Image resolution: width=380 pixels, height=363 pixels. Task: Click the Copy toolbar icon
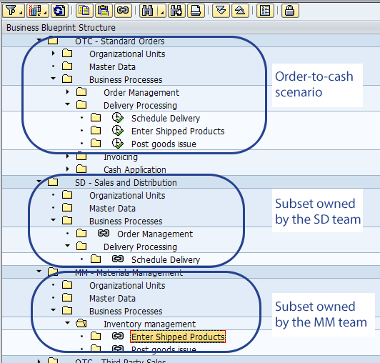84,11
